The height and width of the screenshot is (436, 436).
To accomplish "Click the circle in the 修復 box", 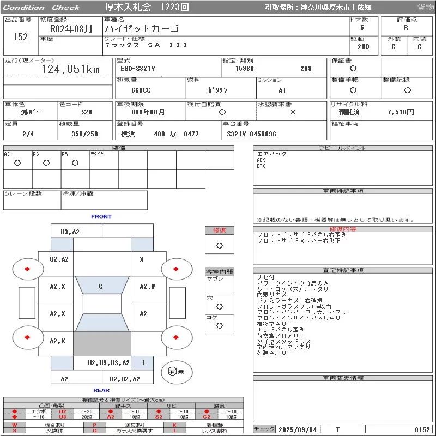I will tap(220, 246).
